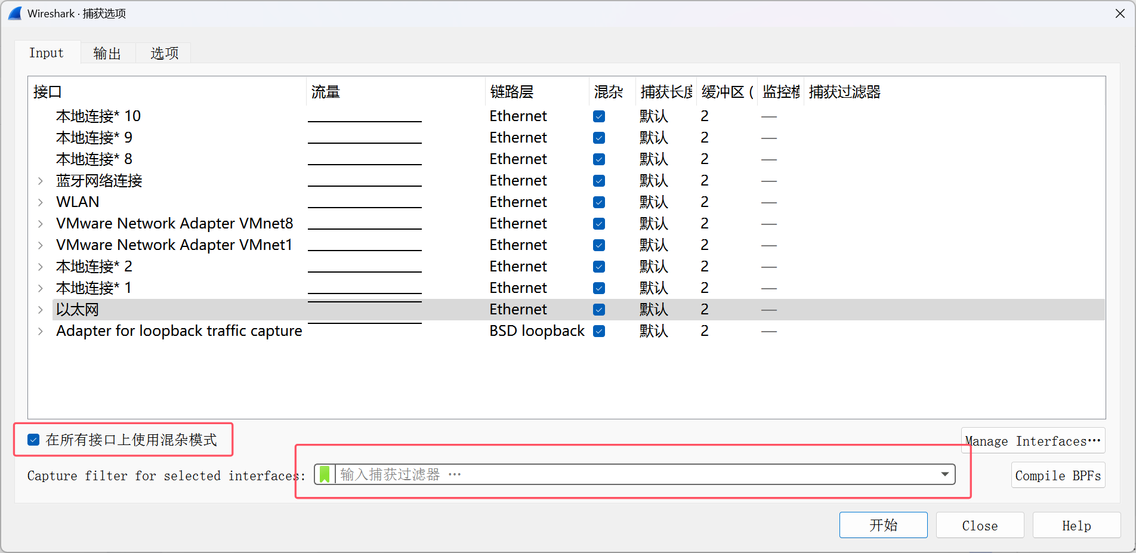Switch to the 输出 tab
Screen dimensions: 1136x553
click(107, 53)
